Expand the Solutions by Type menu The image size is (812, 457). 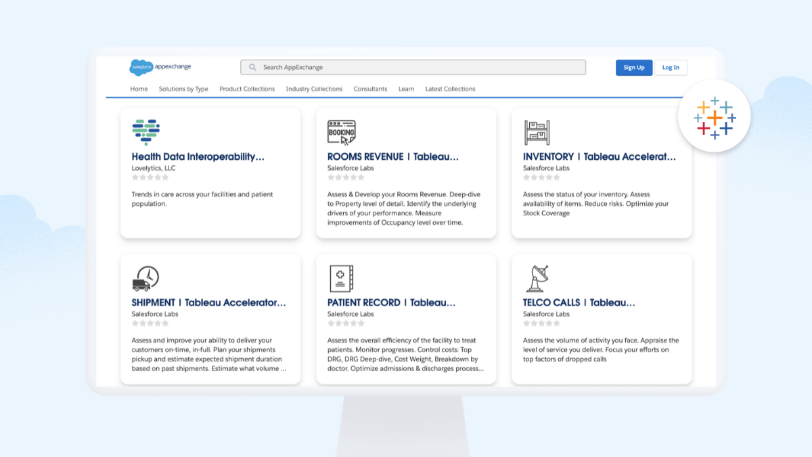tap(183, 89)
